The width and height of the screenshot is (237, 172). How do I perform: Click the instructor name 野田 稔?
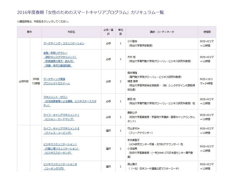click(x=131, y=99)
